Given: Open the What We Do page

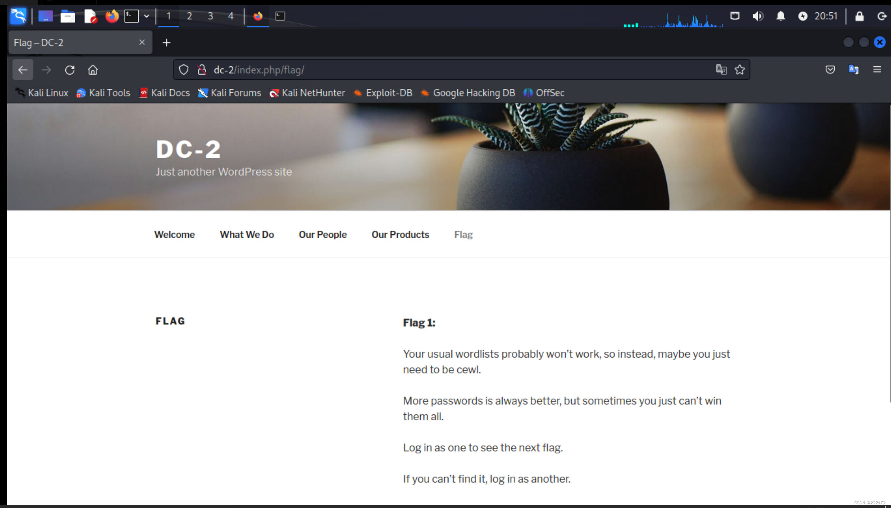Looking at the screenshot, I should [x=246, y=235].
